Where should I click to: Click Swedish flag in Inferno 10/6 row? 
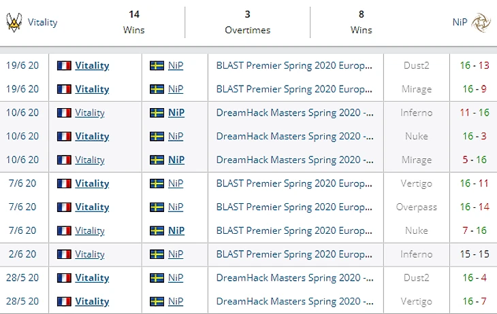coord(157,113)
